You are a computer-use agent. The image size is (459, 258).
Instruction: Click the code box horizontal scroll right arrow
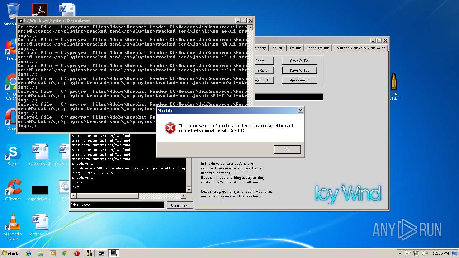click(184, 196)
